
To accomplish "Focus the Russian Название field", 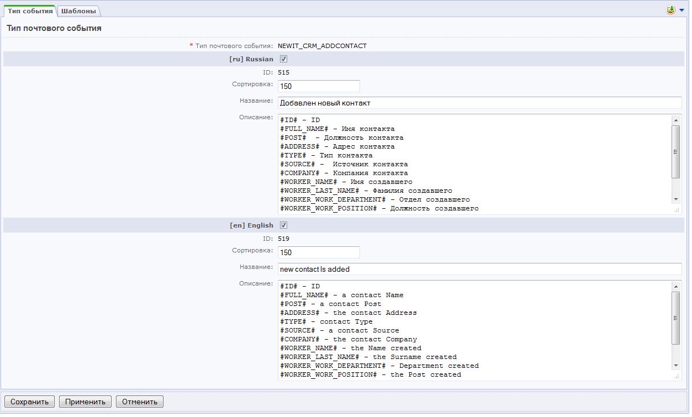I will [479, 103].
